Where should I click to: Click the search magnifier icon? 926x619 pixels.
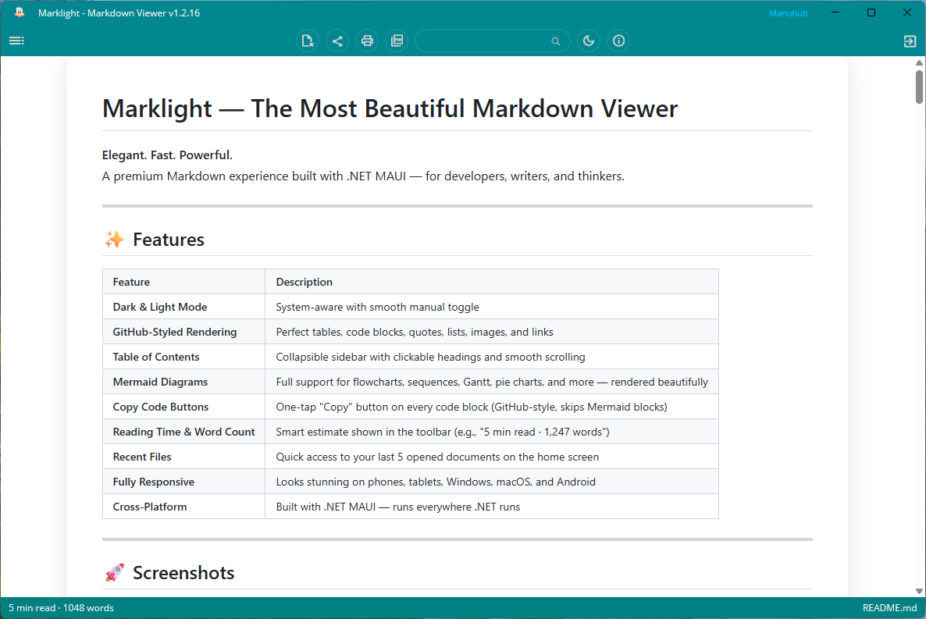[x=556, y=41]
